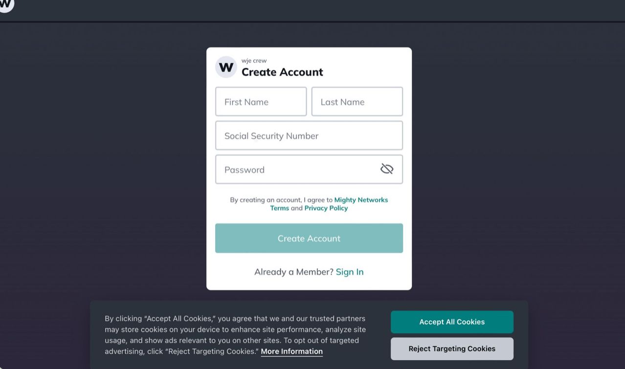Click the dark top header bar

[313, 10]
